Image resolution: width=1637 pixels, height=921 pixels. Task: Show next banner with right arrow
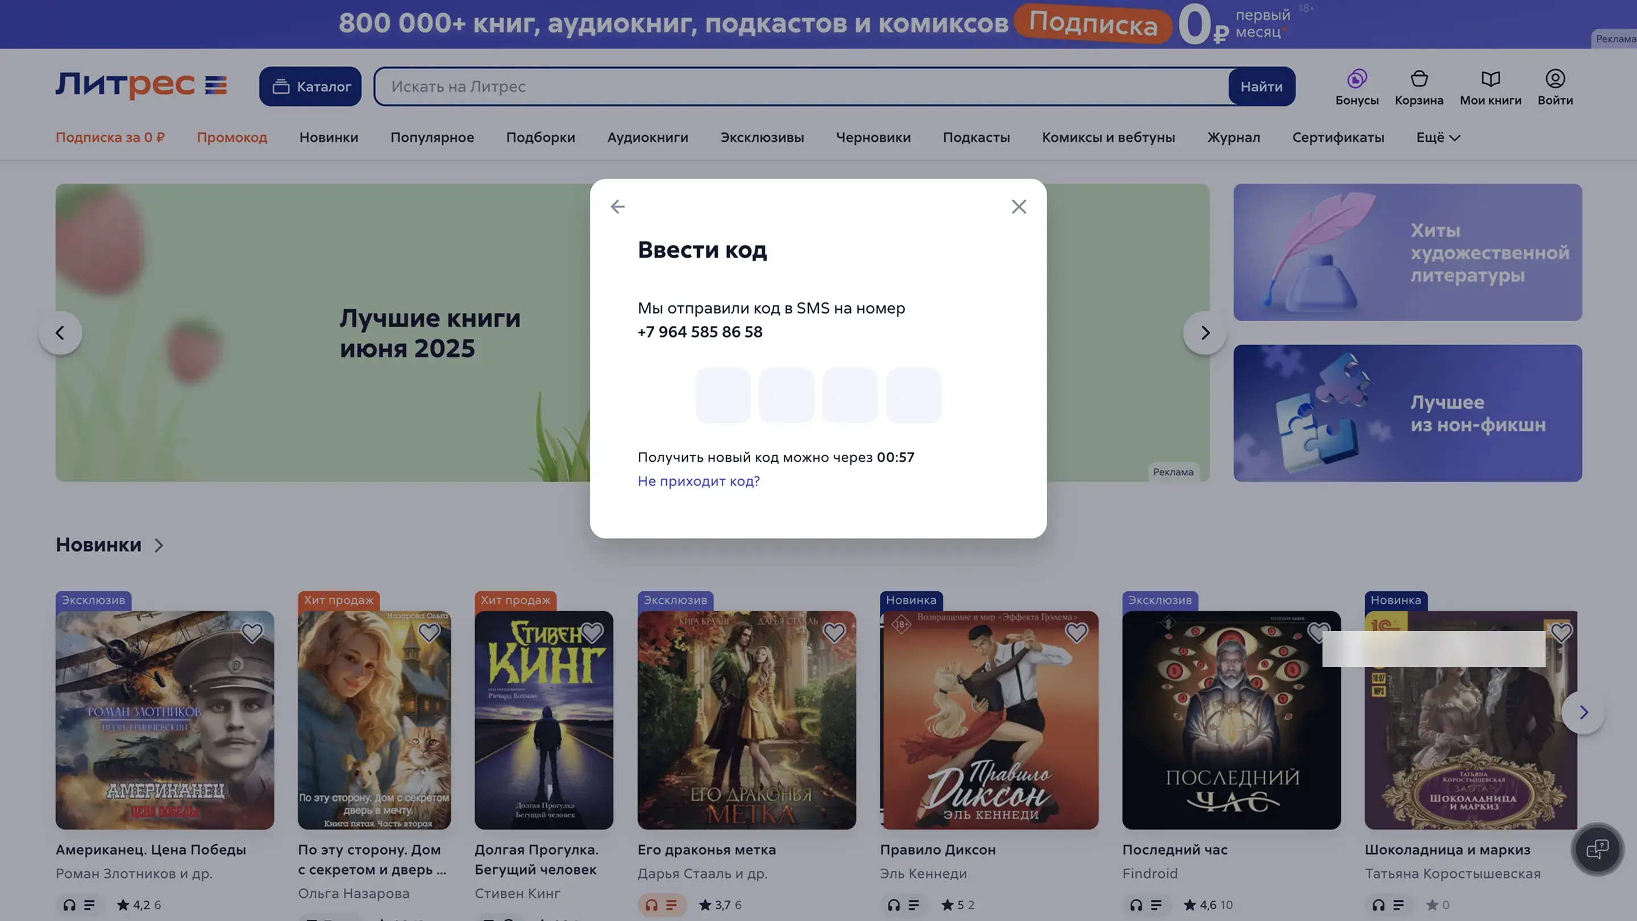point(1204,333)
